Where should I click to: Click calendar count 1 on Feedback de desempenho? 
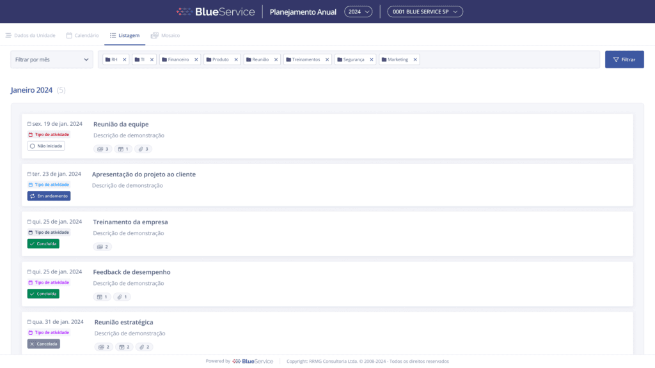pos(102,297)
